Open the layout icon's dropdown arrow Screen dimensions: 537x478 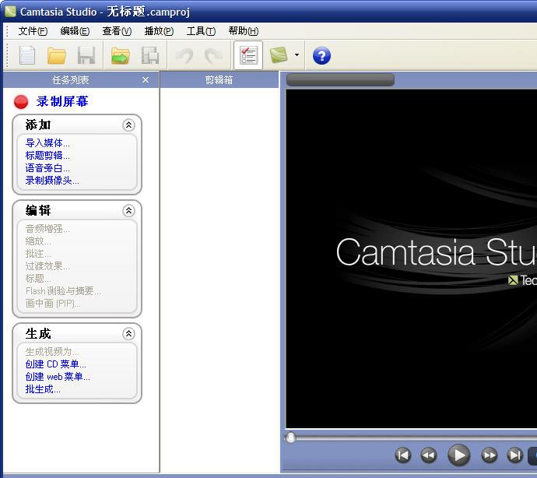[297, 55]
